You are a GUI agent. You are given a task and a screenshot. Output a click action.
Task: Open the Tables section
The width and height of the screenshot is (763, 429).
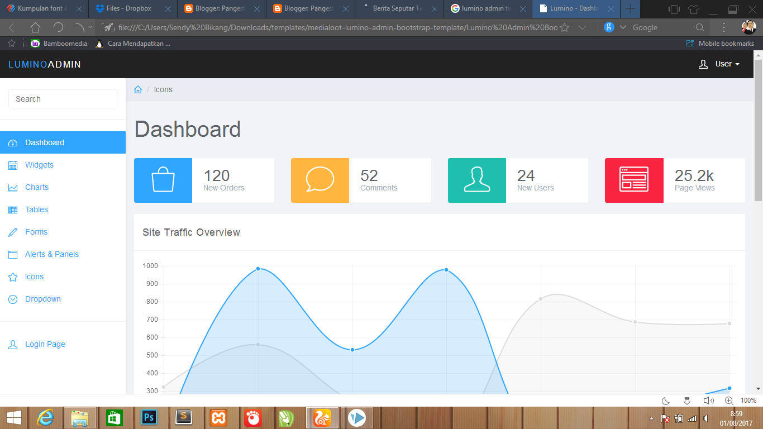pos(36,209)
